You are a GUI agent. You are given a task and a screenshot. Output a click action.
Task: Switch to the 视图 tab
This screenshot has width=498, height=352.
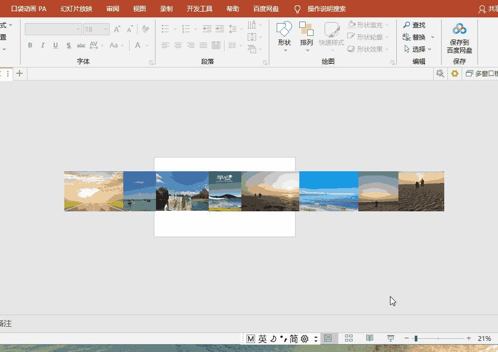pos(139,8)
